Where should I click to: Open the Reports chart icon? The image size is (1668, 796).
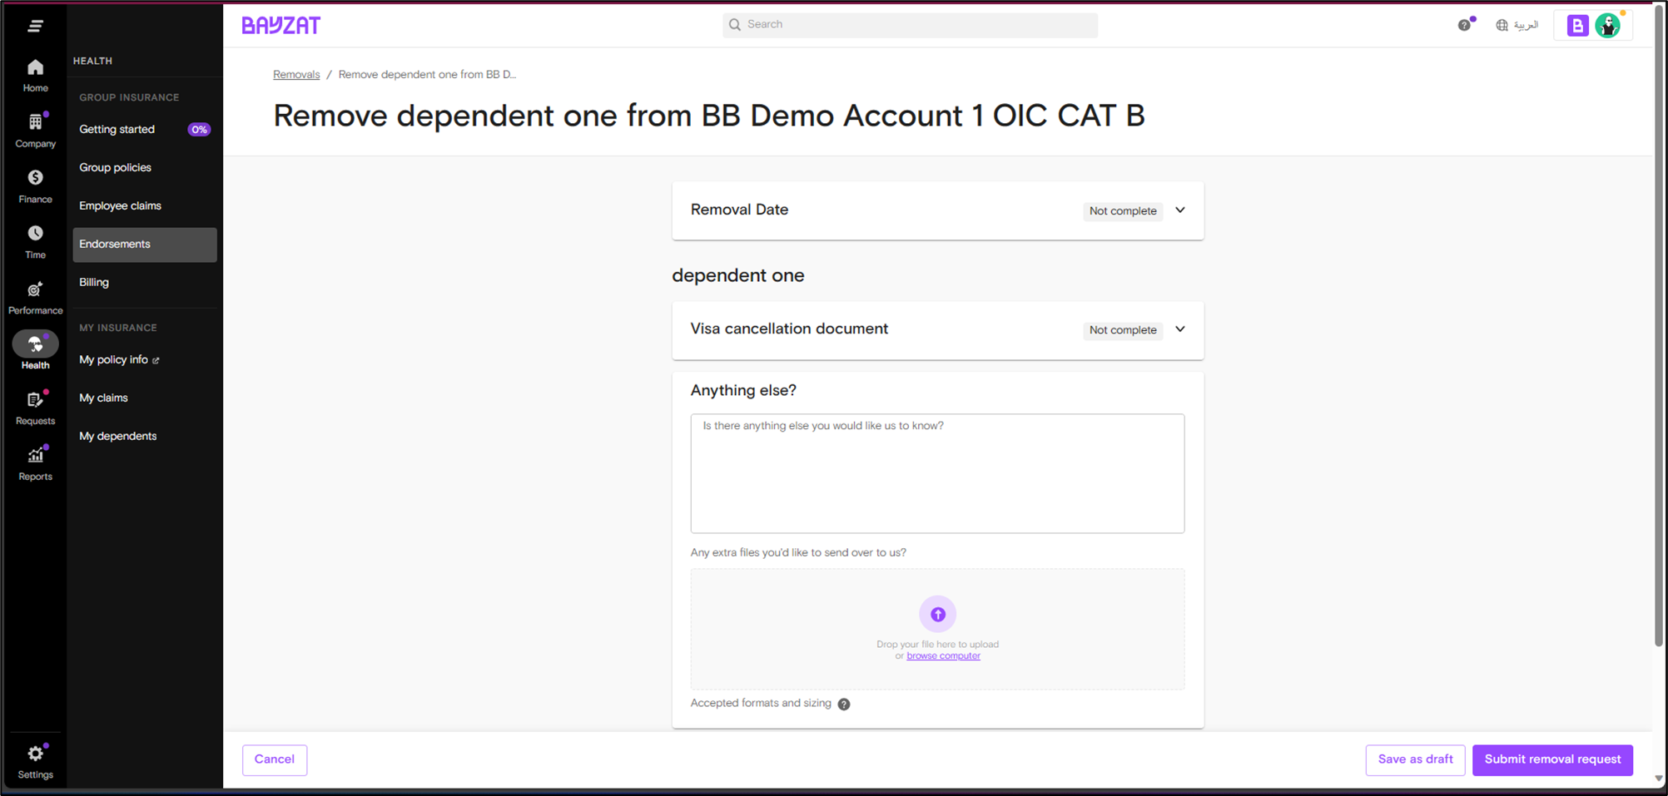[x=35, y=456]
